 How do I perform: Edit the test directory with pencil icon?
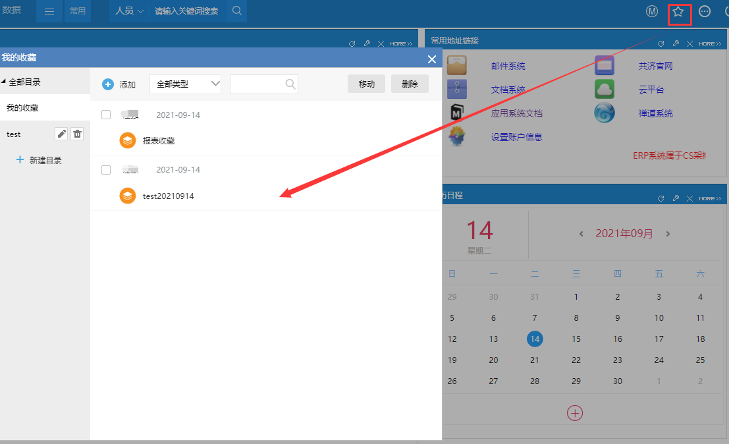click(61, 134)
